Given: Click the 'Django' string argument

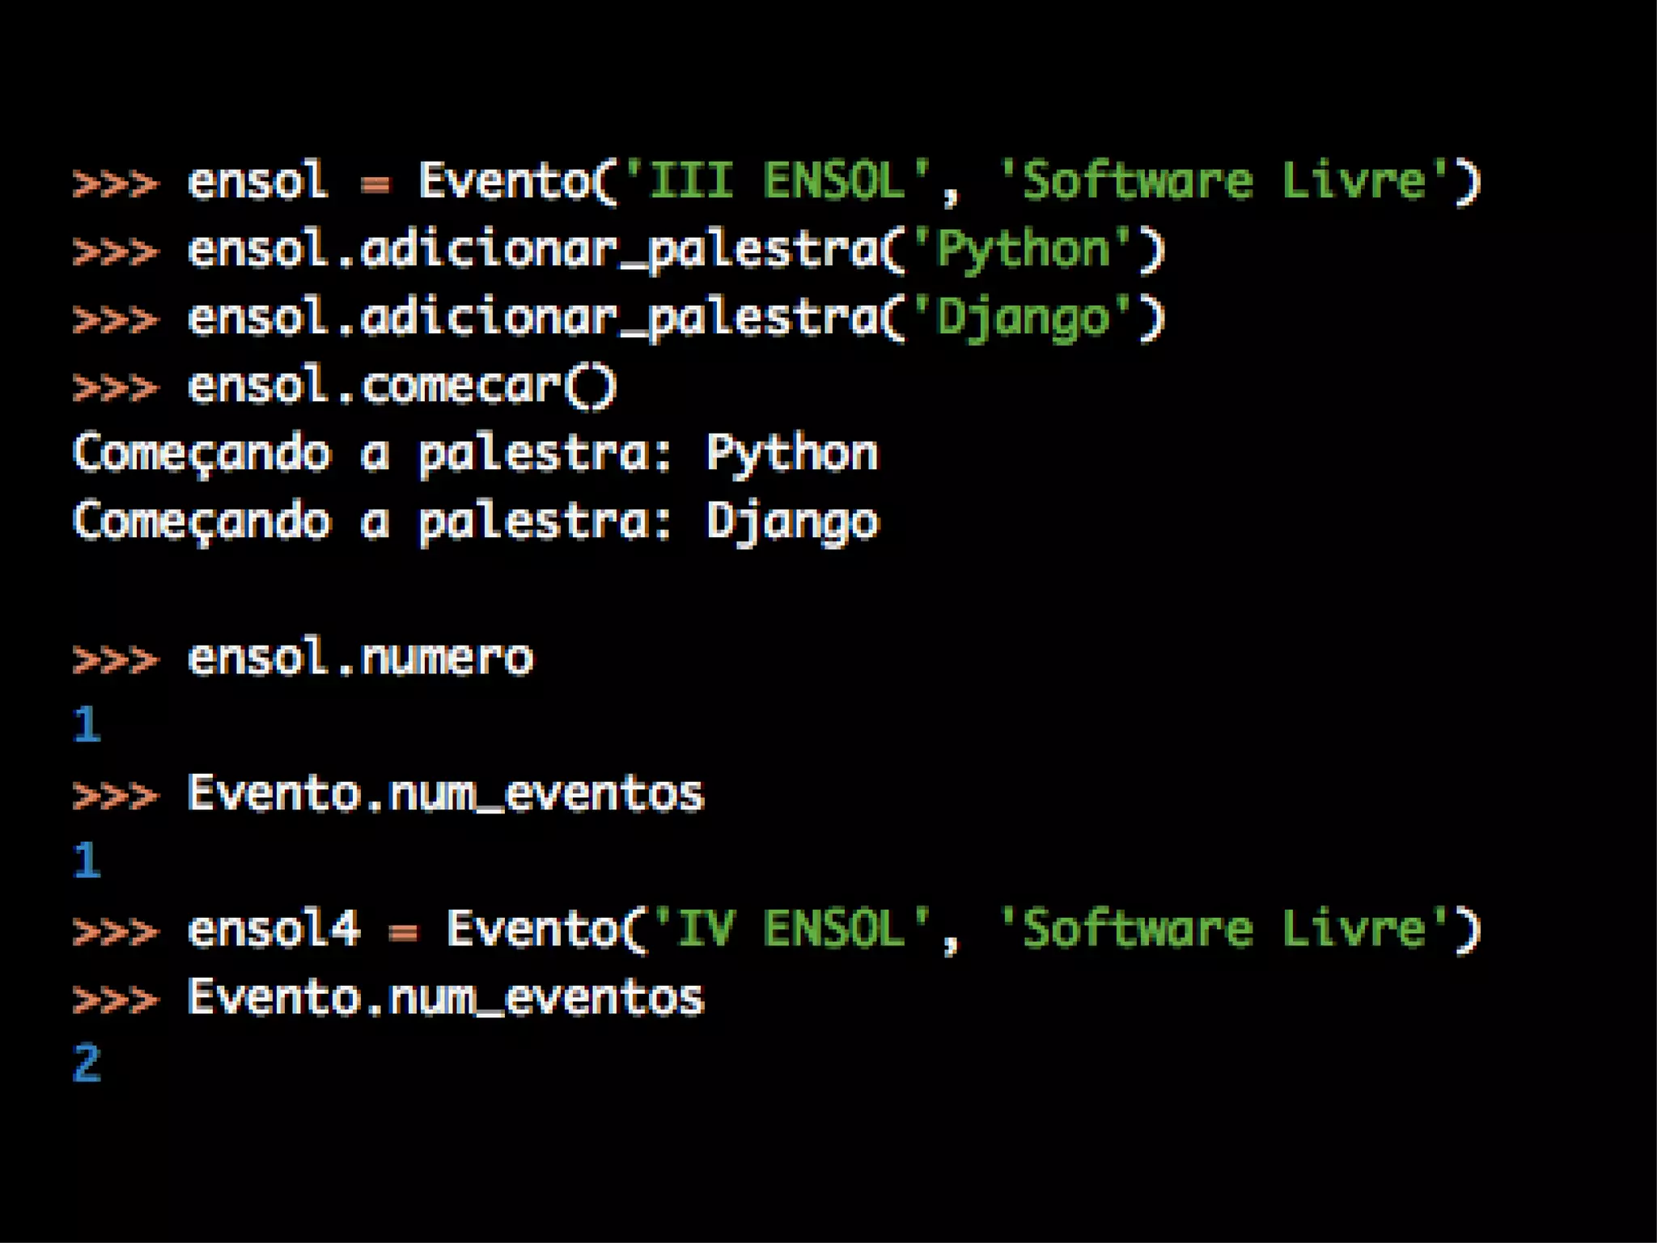Looking at the screenshot, I should 1022,318.
